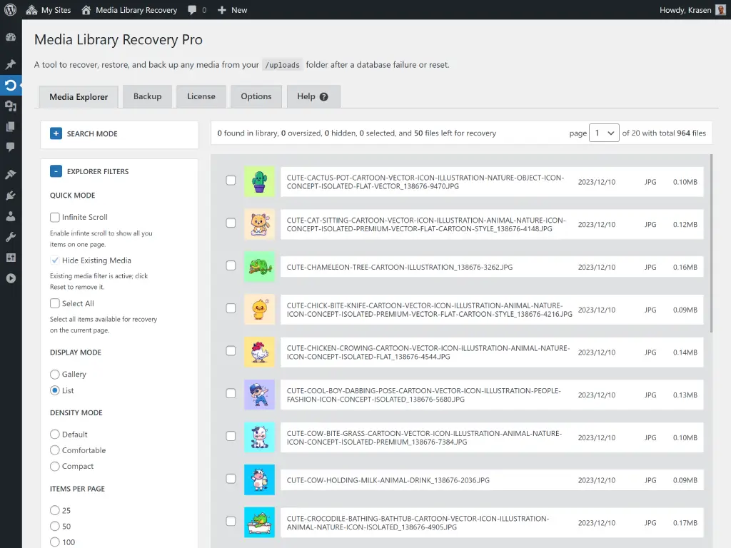Uncheck Hide Existing Media

(55, 260)
